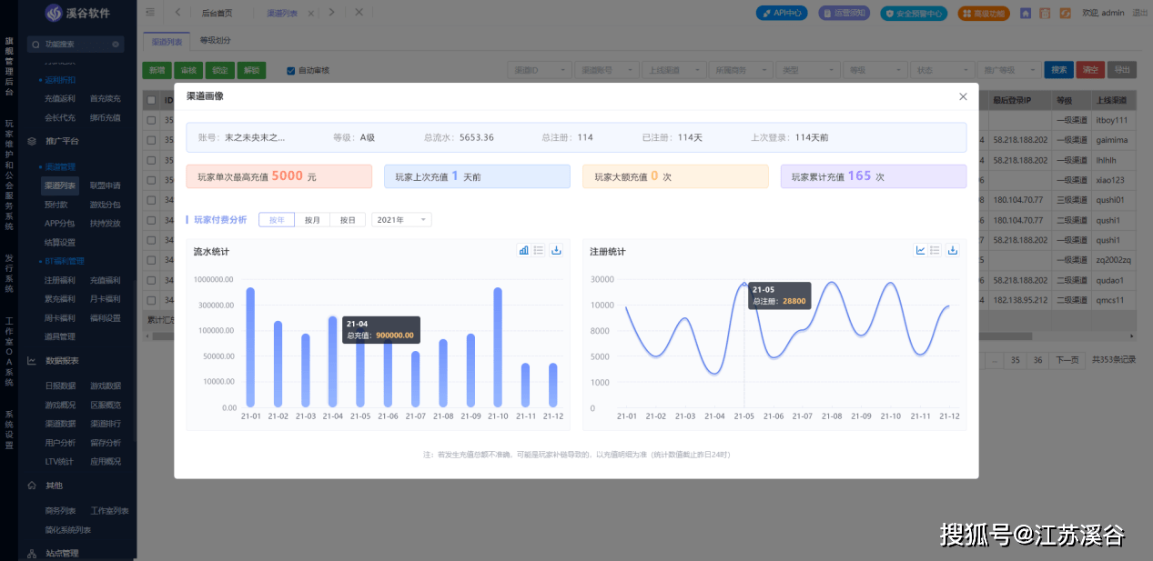Open 日报数据 in the sidebar menu
This screenshot has width=1153, height=561.
(60, 386)
